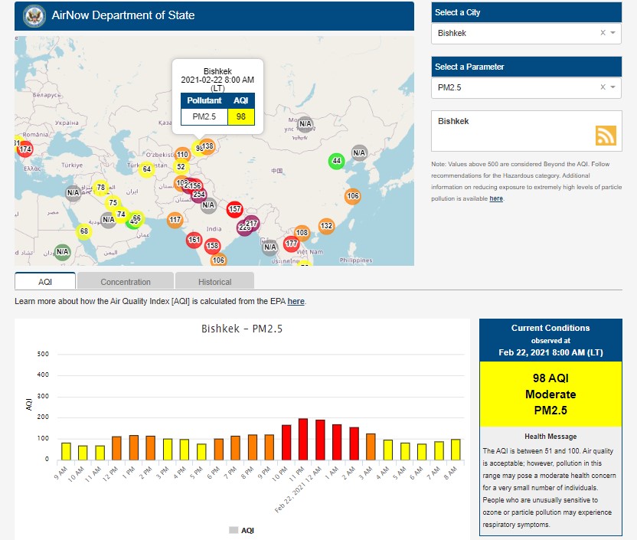637x540 pixels.
Task: Select the orange 132 map marker
Action: click(326, 226)
